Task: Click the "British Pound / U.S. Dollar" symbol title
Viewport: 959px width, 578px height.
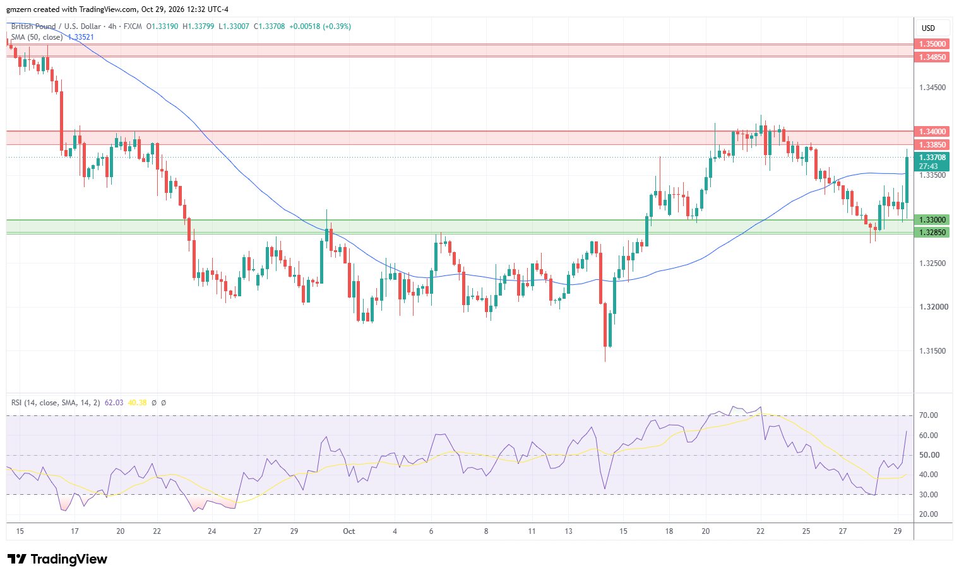Action: [56, 26]
